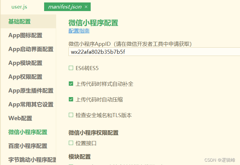The height and width of the screenshot is (165, 240).
Task: Select App常用其它设置 in sidebar
Action: click(31, 104)
